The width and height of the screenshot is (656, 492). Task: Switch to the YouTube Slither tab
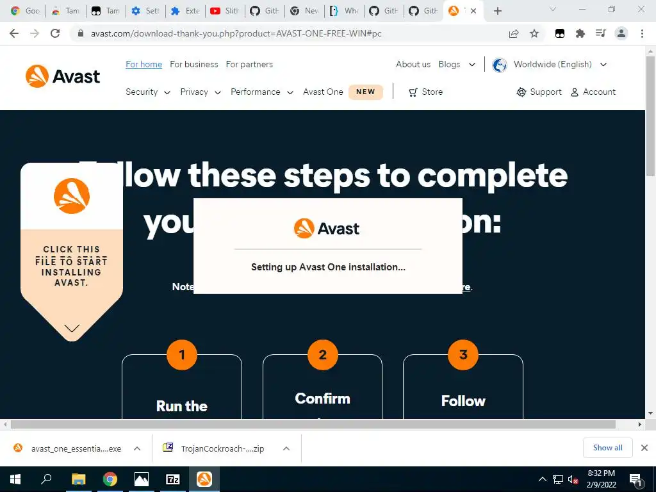[225, 11]
